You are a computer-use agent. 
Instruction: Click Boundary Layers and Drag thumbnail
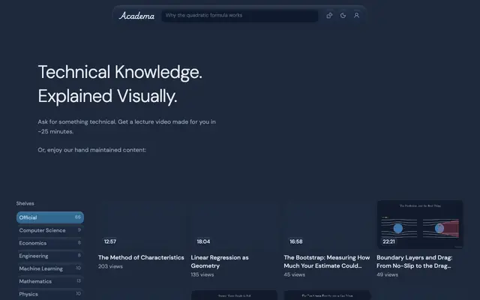pos(420,224)
